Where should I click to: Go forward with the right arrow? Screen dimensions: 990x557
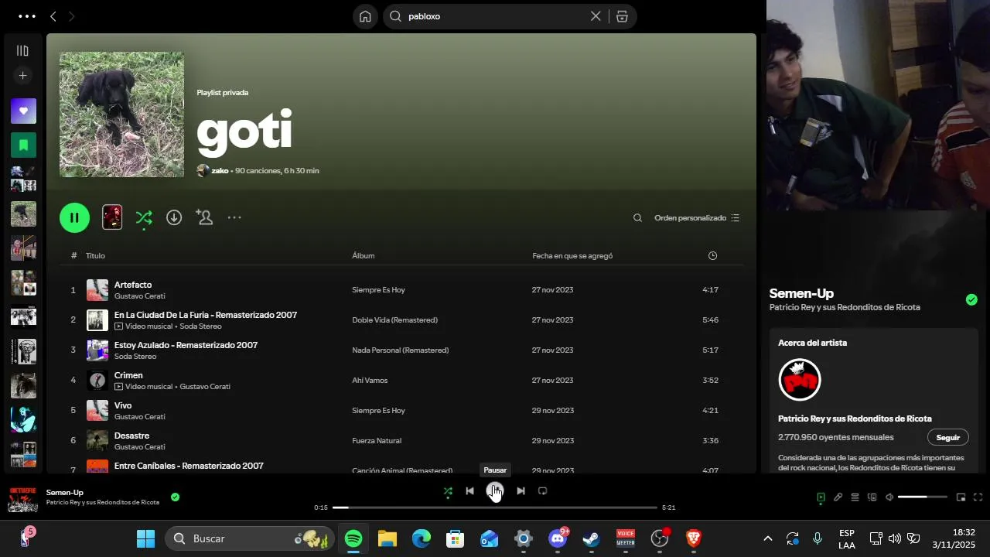[x=72, y=16]
